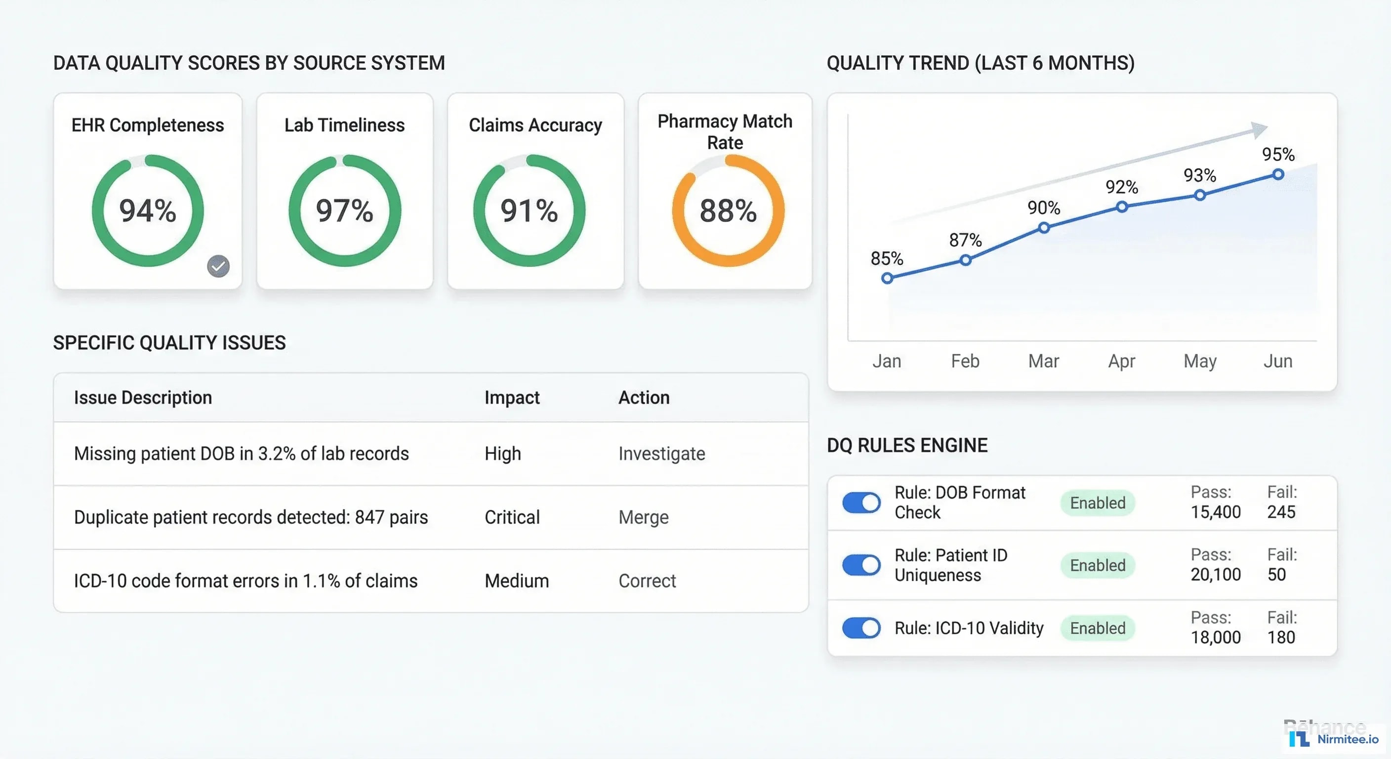
Task: Click the Mar data point at 90%
Action: click(1044, 228)
